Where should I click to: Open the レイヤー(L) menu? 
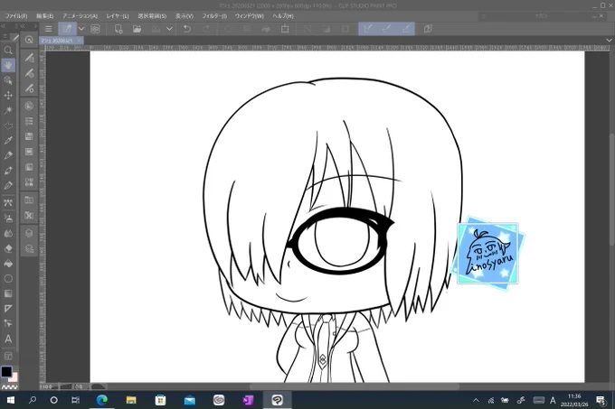(118, 16)
